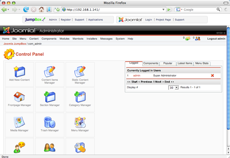Viewport: 230px width, 158px height.
Task: Click the Firefox back arrow
Action: [4, 10]
